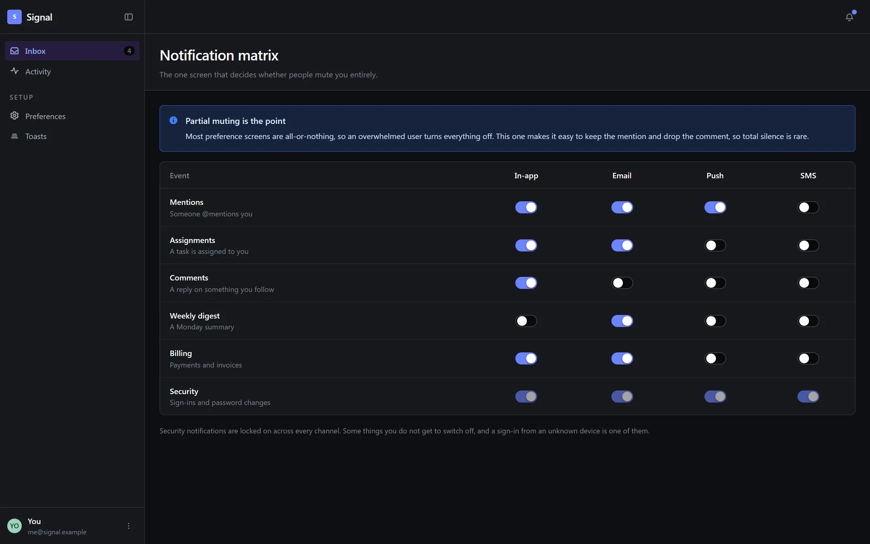Click the Signal logo icon
The height and width of the screenshot is (544, 870).
coord(14,17)
